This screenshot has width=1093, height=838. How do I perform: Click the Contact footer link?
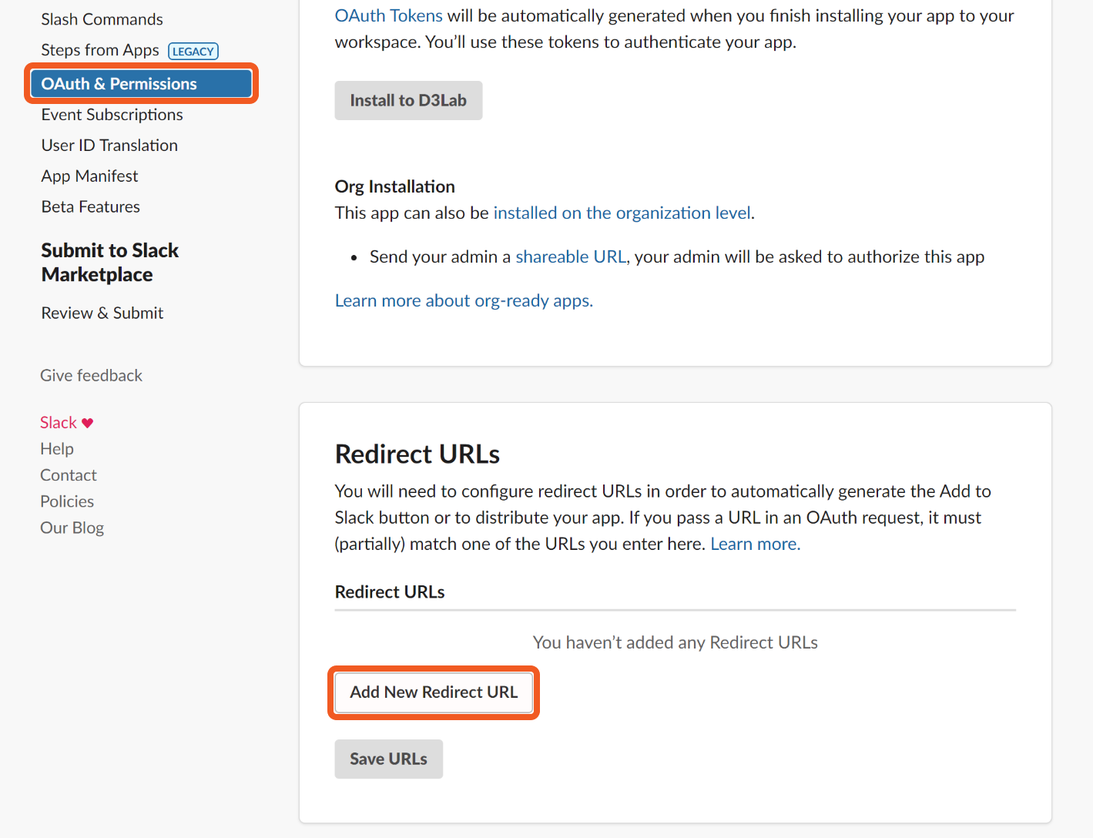tap(69, 475)
